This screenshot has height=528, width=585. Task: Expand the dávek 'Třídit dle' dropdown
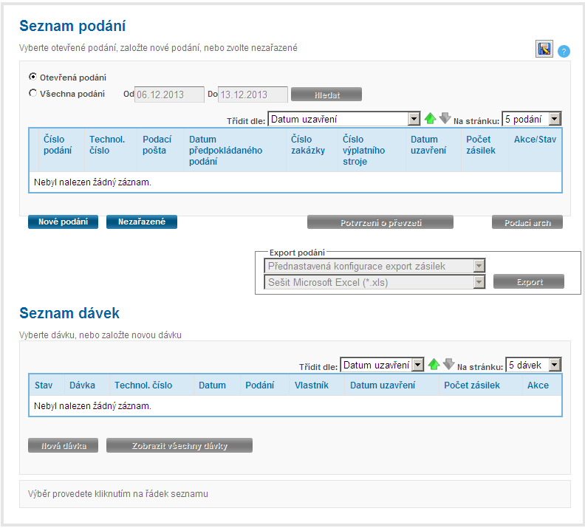[x=382, y=365]
